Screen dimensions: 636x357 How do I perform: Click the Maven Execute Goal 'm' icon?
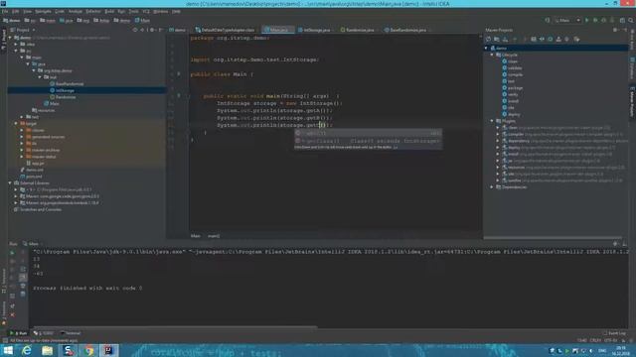tap(534, 40)
